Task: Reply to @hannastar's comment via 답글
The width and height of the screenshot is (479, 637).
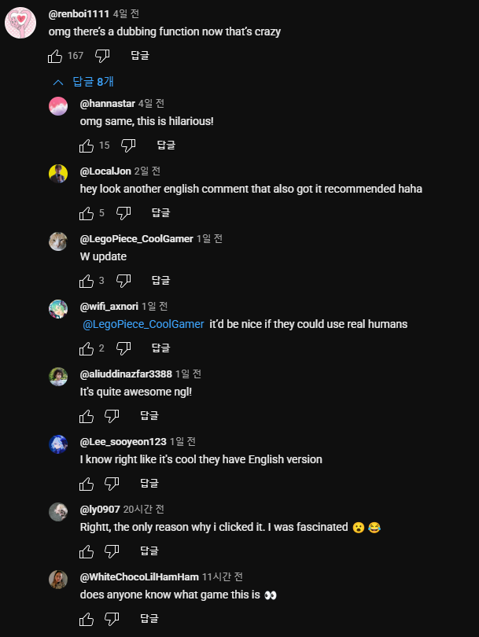Action: [166, 145]
